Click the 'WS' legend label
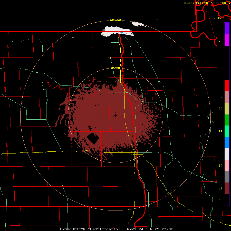Viewport: 231px width, 231px height. (x=220, y=143)
